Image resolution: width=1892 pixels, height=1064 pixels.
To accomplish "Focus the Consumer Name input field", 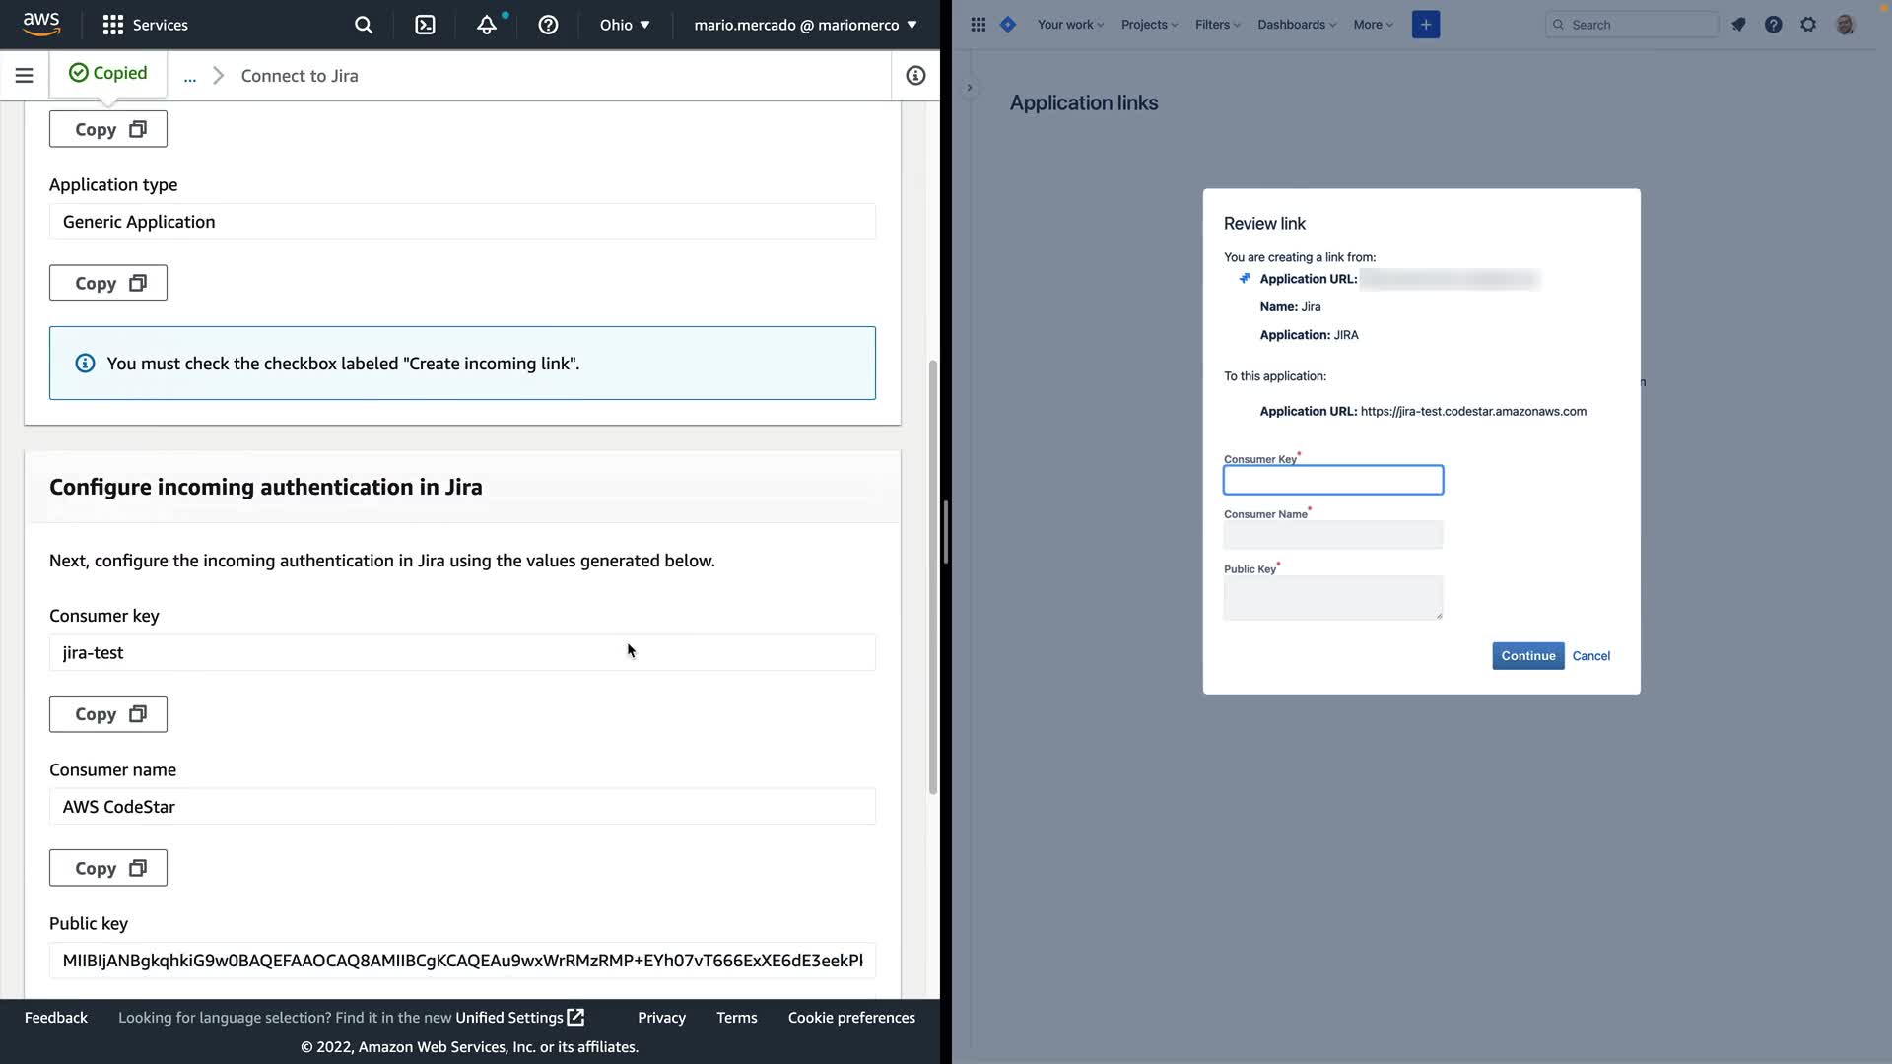I will [1332, 535].
